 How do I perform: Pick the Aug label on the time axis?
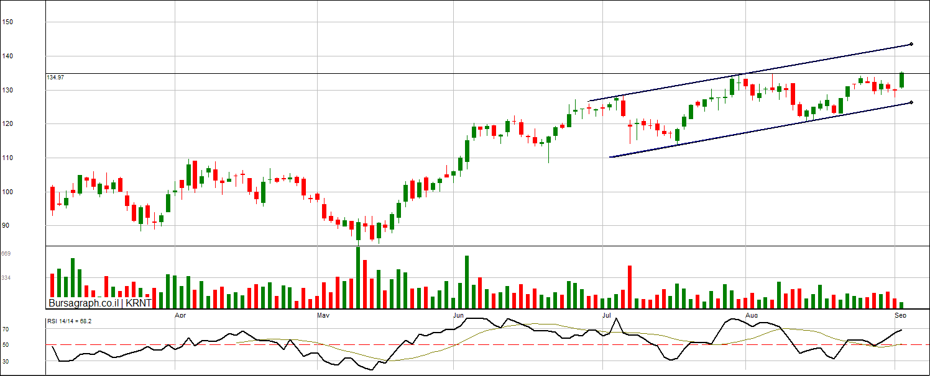point(751,316)
